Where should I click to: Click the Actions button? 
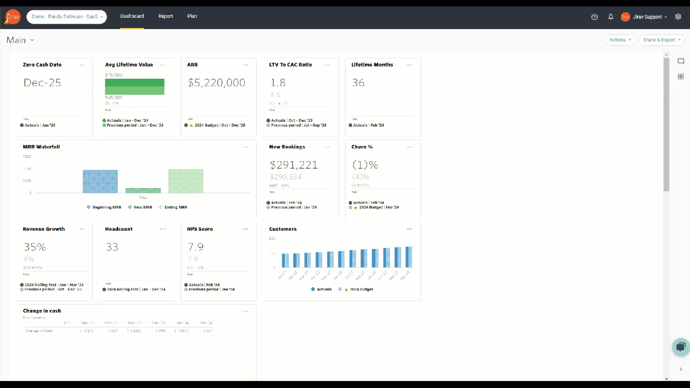[x=619, y=40]
